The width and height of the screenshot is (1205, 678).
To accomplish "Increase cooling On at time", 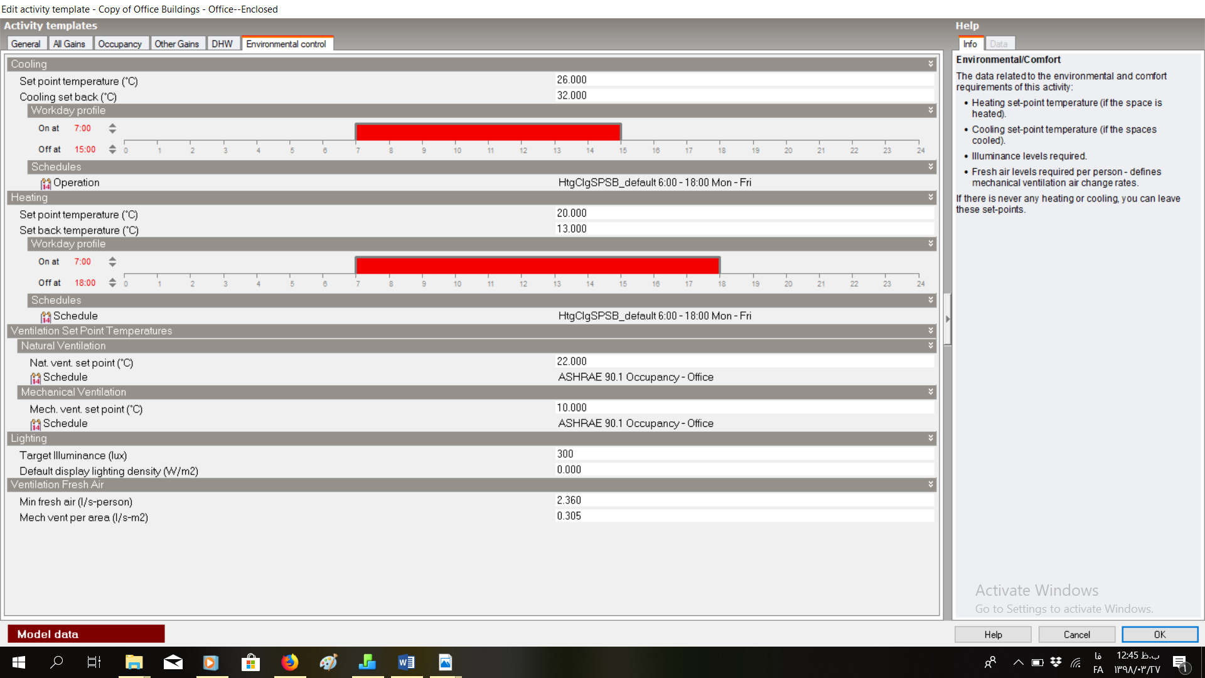I will coord(112,126).
